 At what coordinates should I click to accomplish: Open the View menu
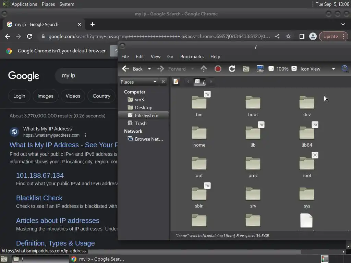click(x=156, y=57)
